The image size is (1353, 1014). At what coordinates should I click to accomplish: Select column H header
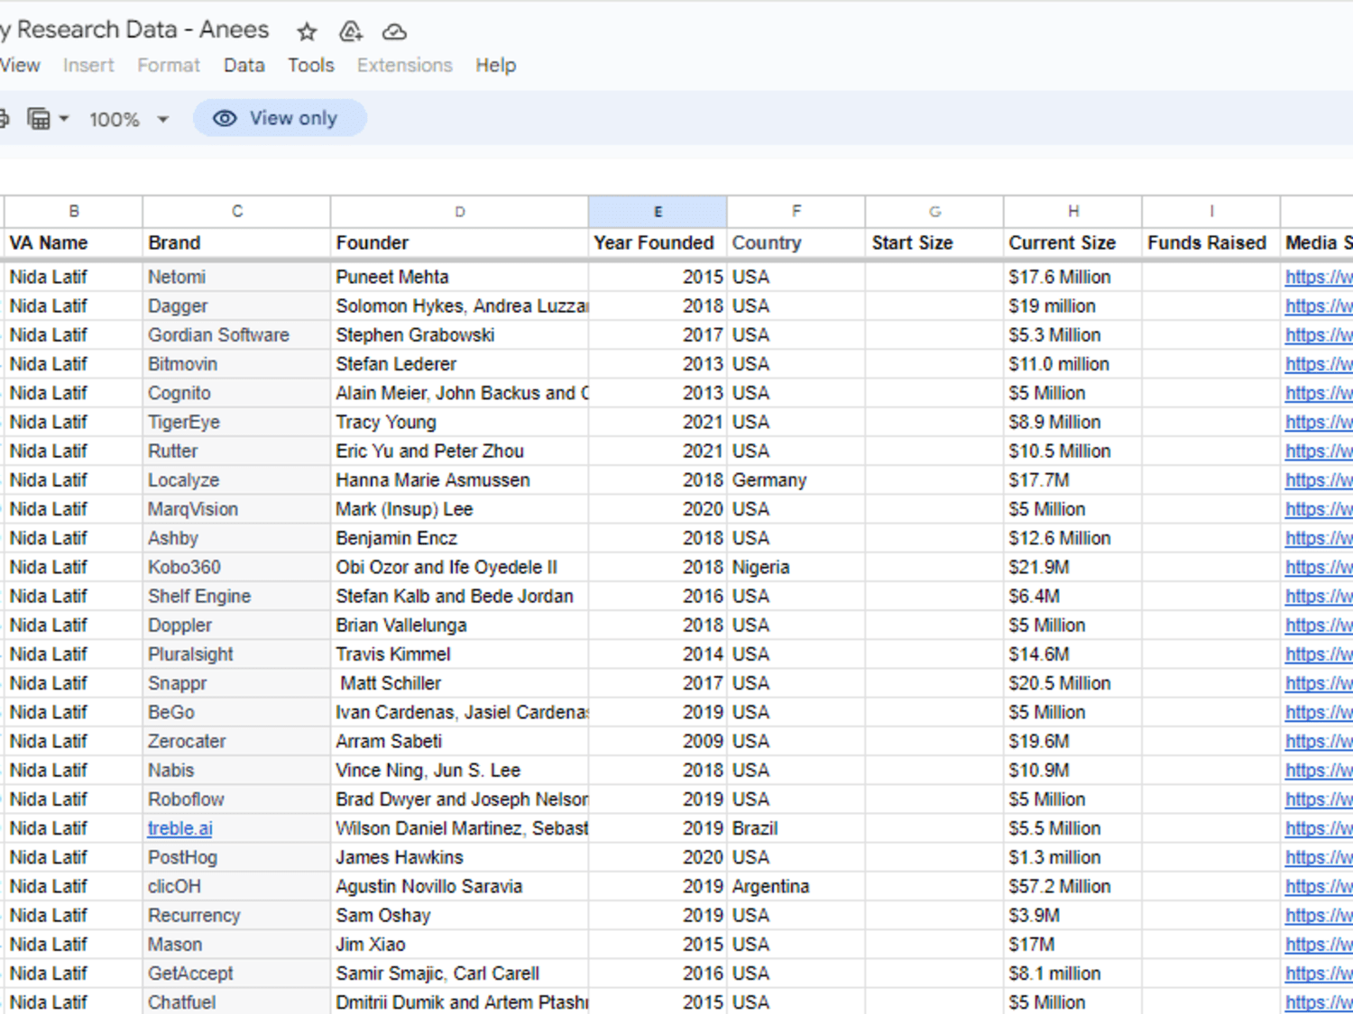point(1073,212)
